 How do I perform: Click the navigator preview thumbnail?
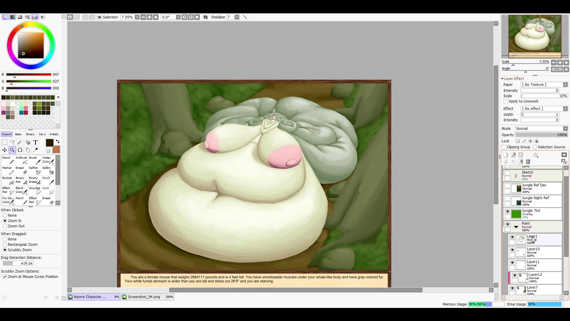(535, 36)
